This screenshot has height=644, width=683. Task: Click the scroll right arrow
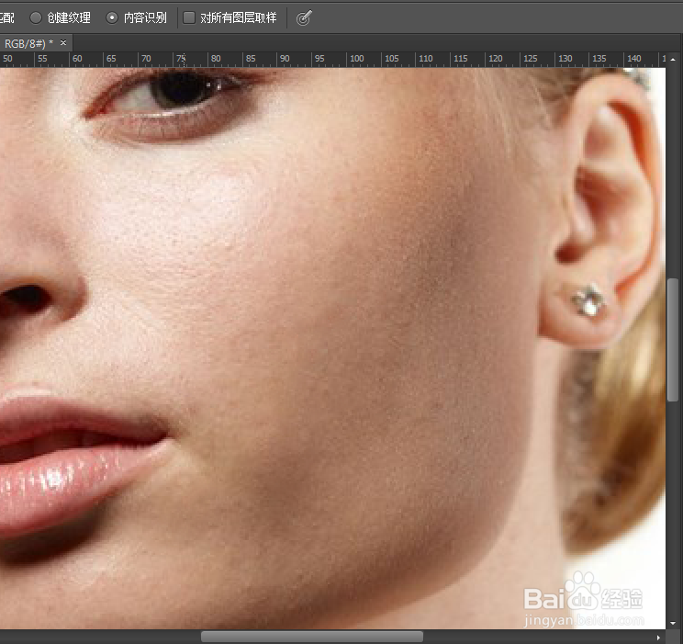658,638
